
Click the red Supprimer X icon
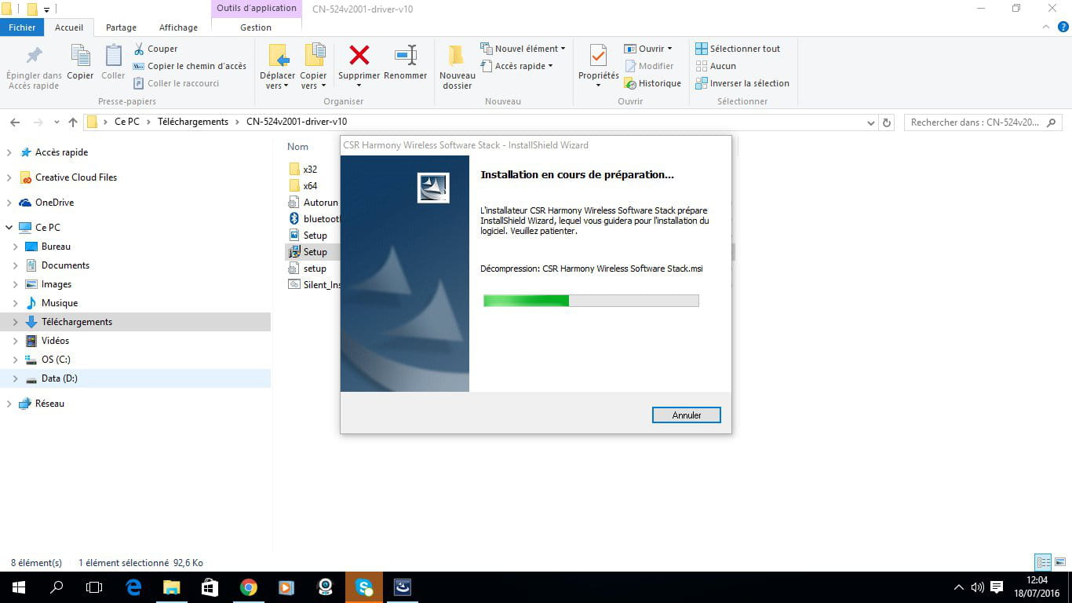(359, 55)
